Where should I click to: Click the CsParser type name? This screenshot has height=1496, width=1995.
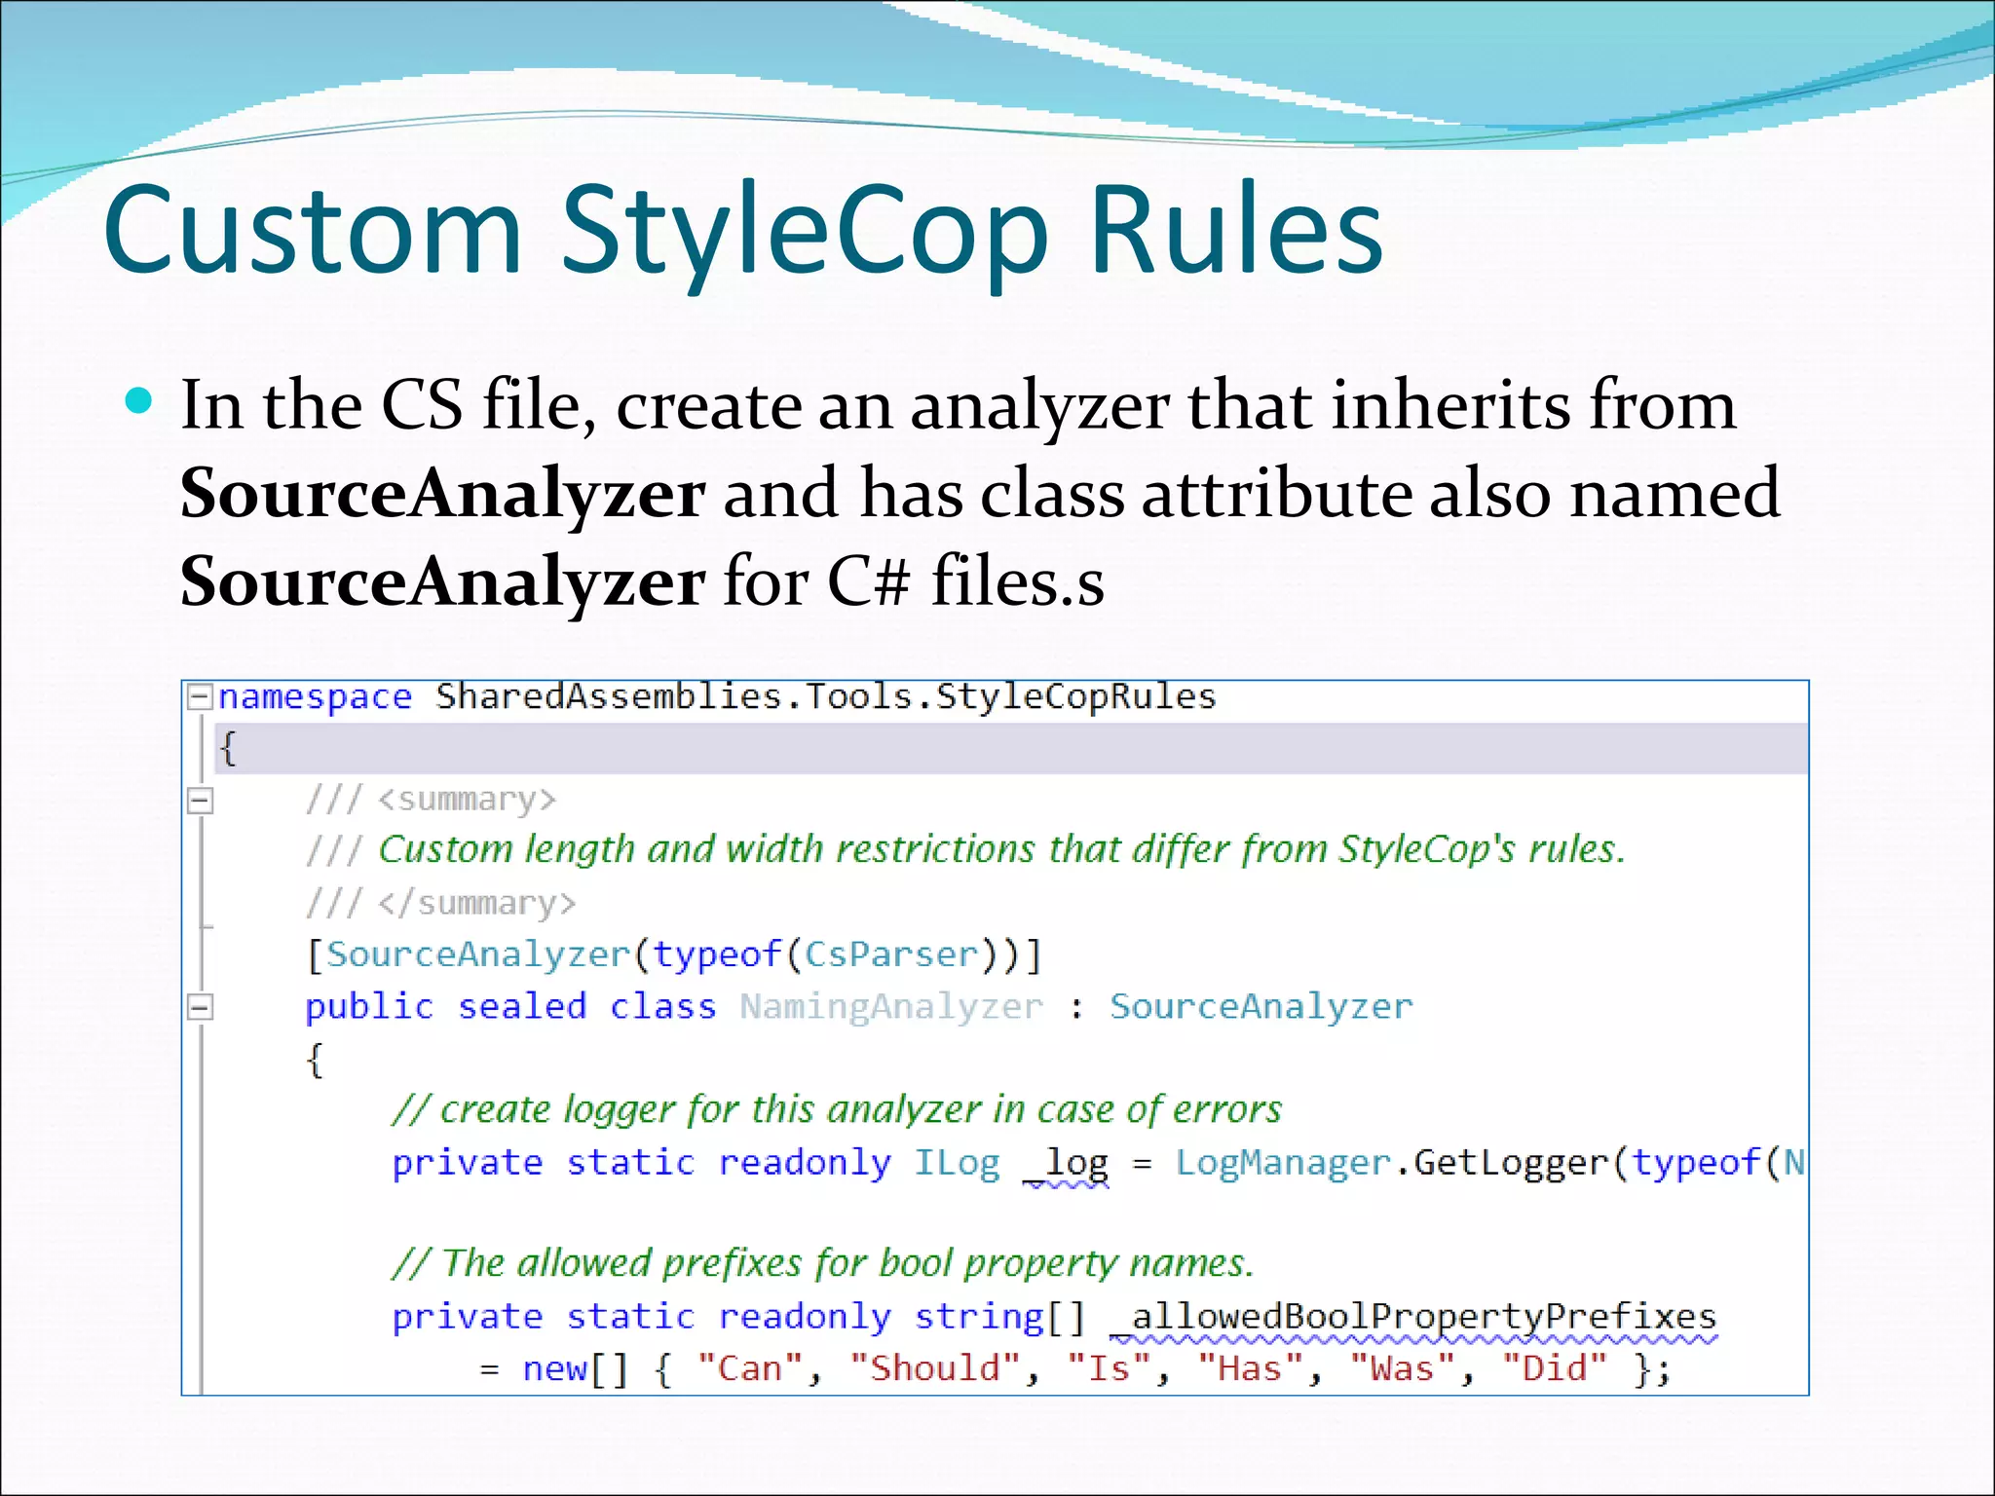pyautogui.click(x=890, y=954)
